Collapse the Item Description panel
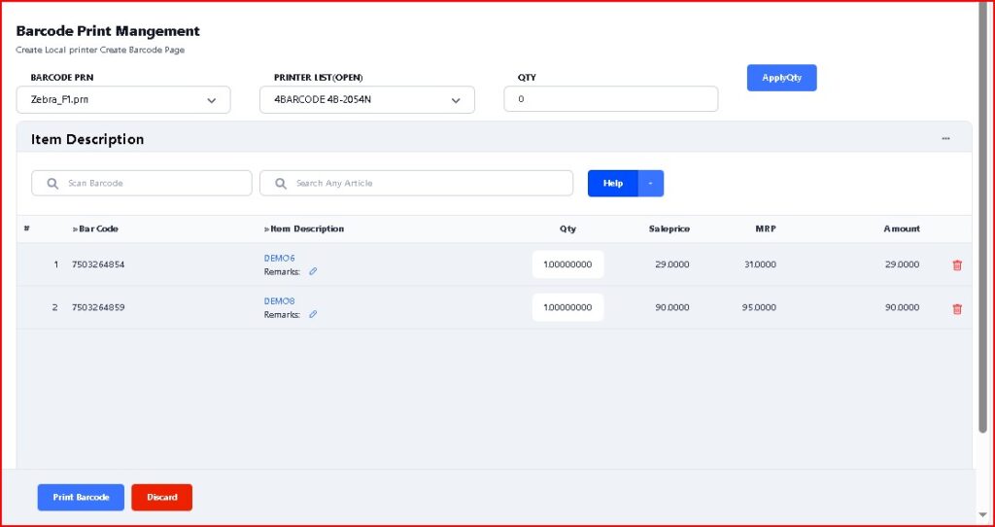The image size is (995, 527). (x=945, y=139)
